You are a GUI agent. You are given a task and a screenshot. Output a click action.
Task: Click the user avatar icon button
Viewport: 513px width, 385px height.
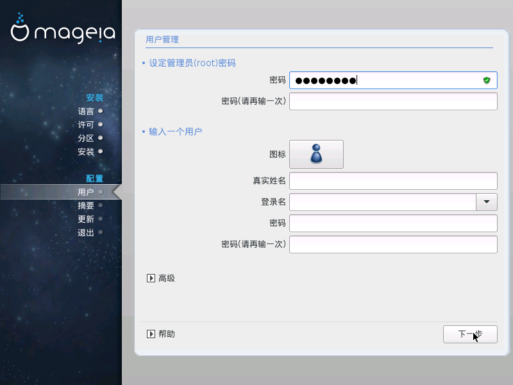coord(316,154)
